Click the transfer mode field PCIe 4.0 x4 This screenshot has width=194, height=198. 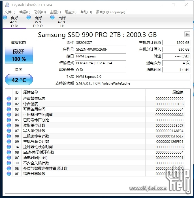point(101,63)
